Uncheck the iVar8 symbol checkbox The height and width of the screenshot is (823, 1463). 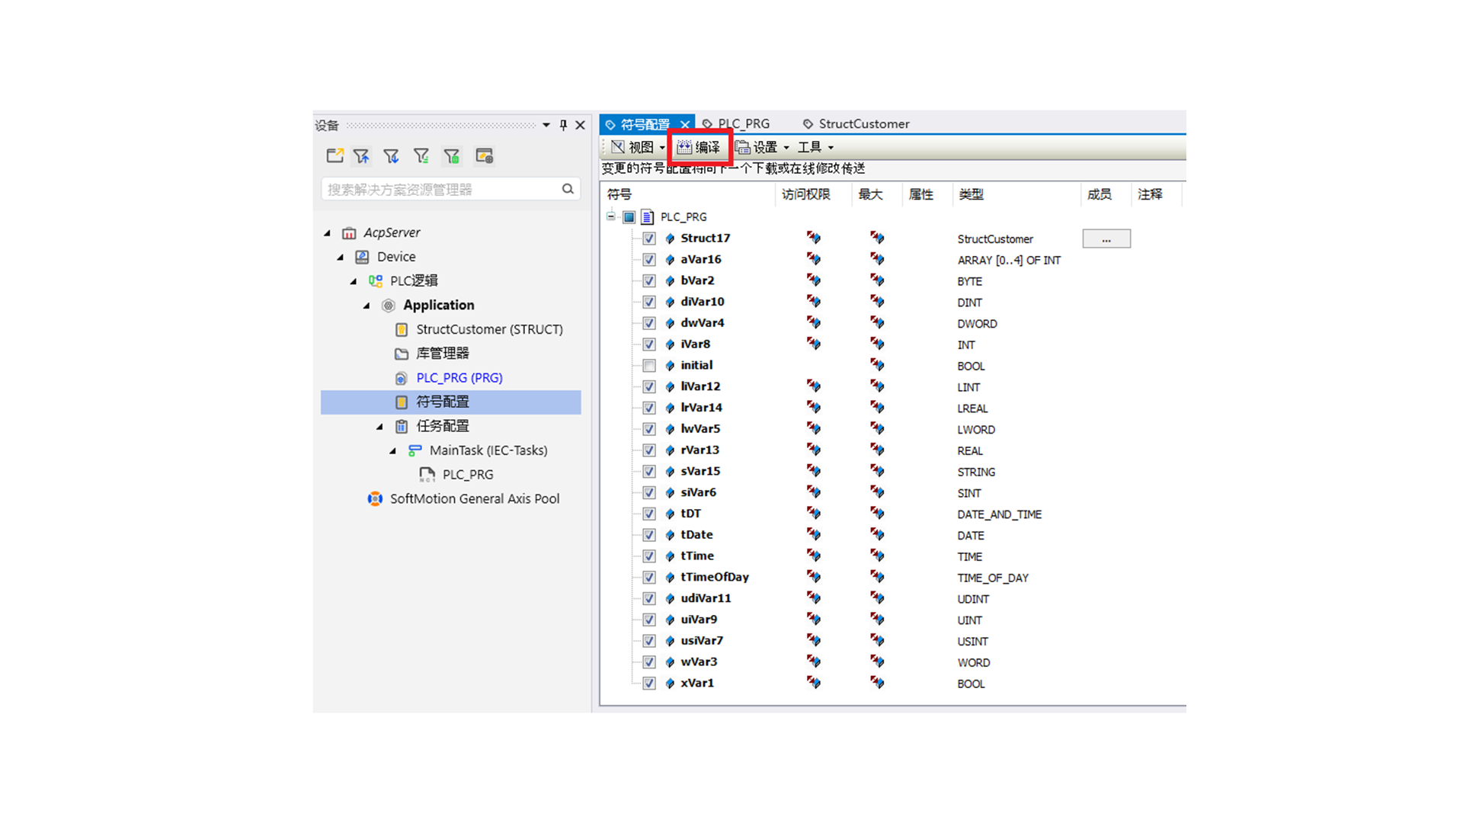(x=649, y=344)
